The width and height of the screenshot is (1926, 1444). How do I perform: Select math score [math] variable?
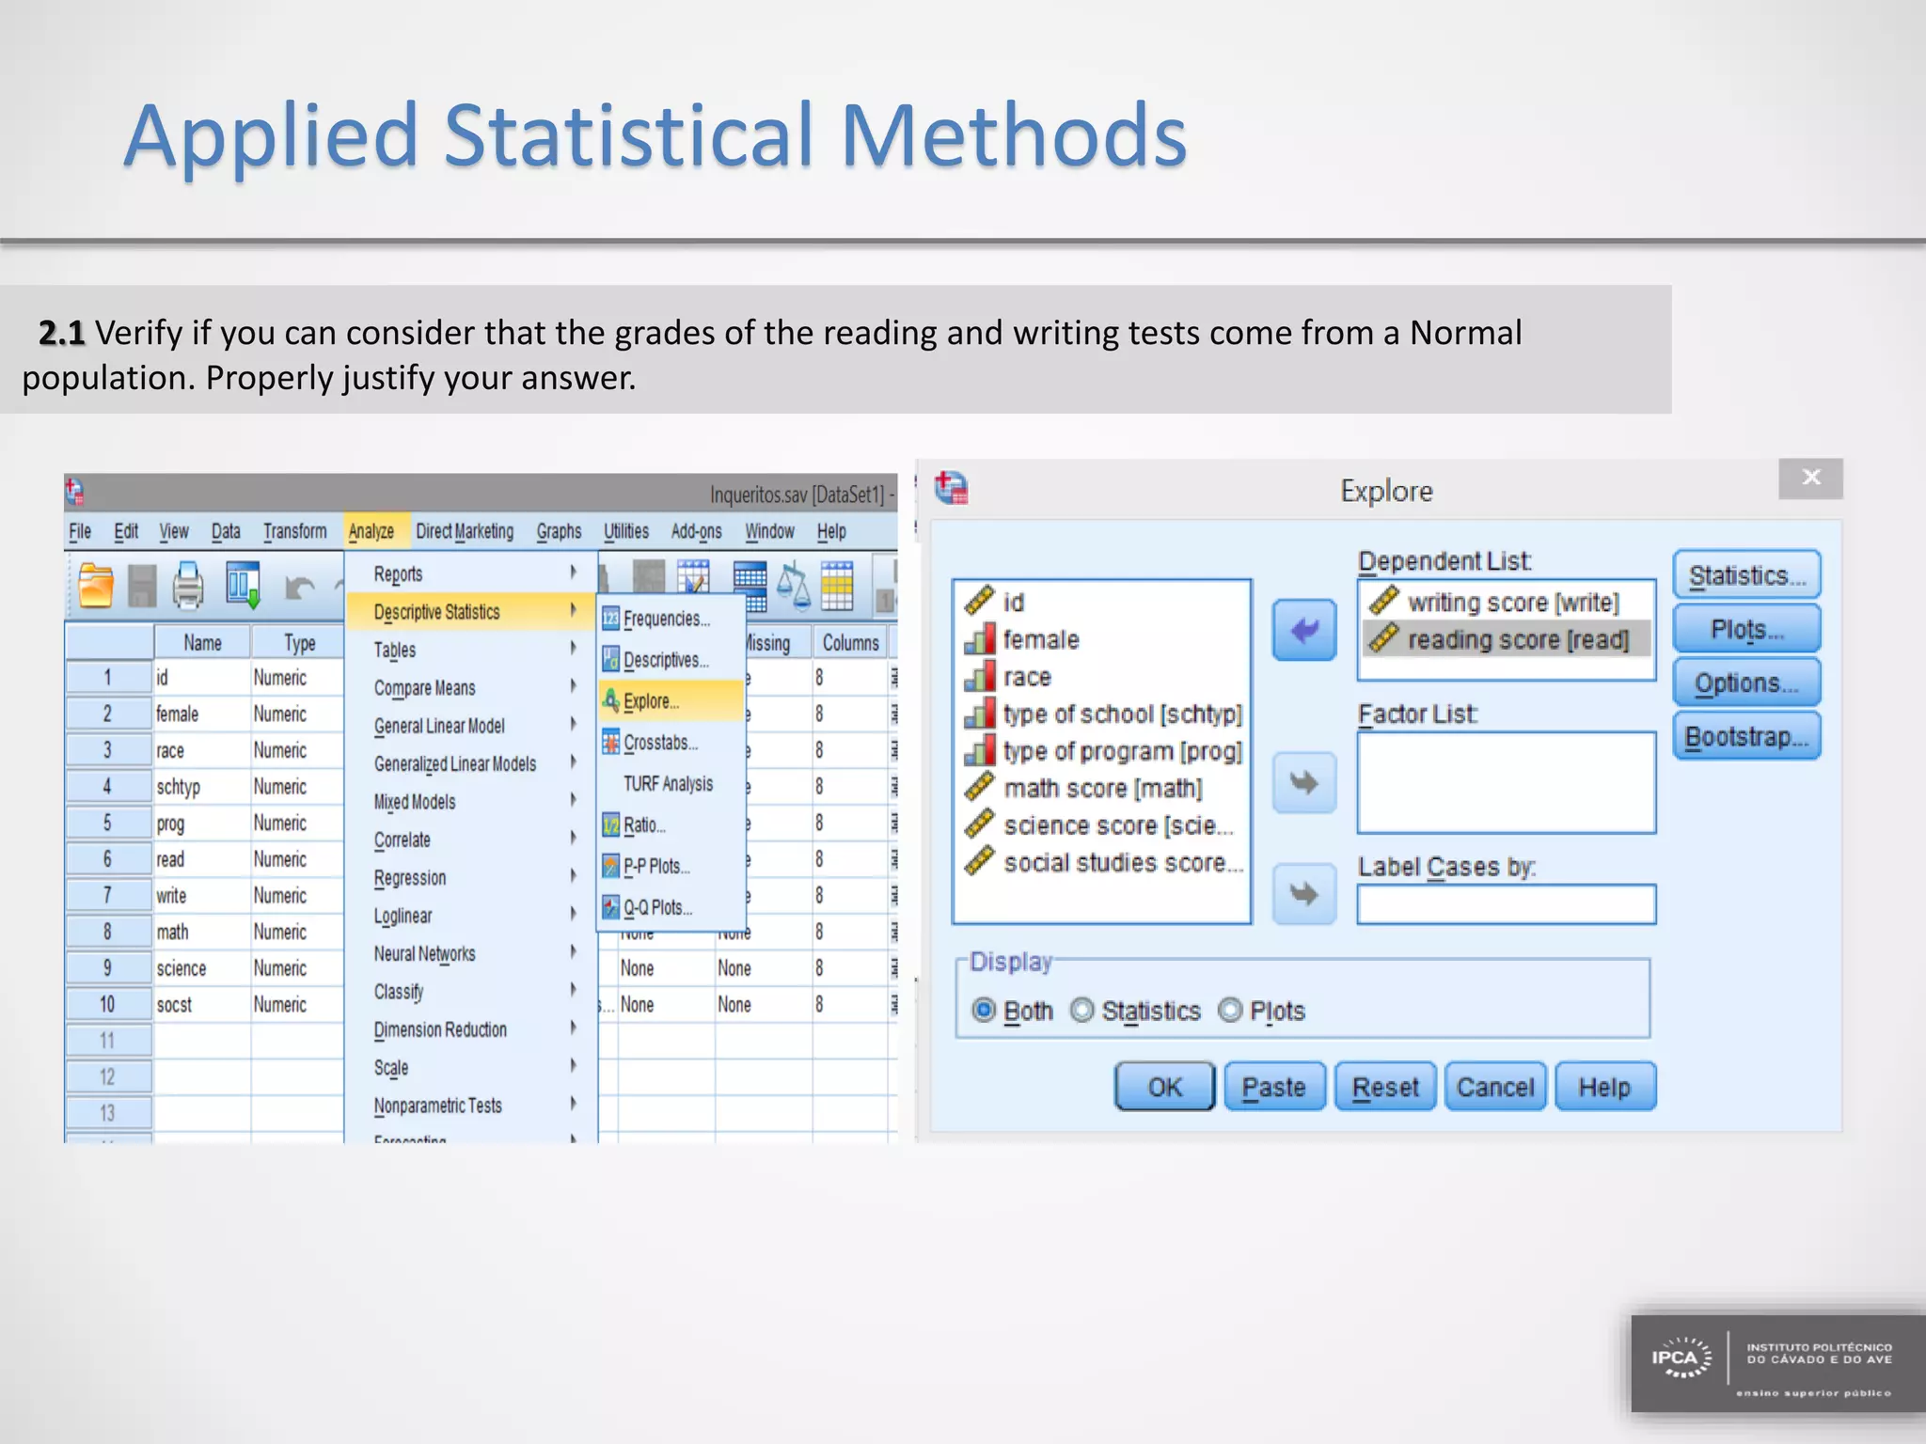point(1084,788)
